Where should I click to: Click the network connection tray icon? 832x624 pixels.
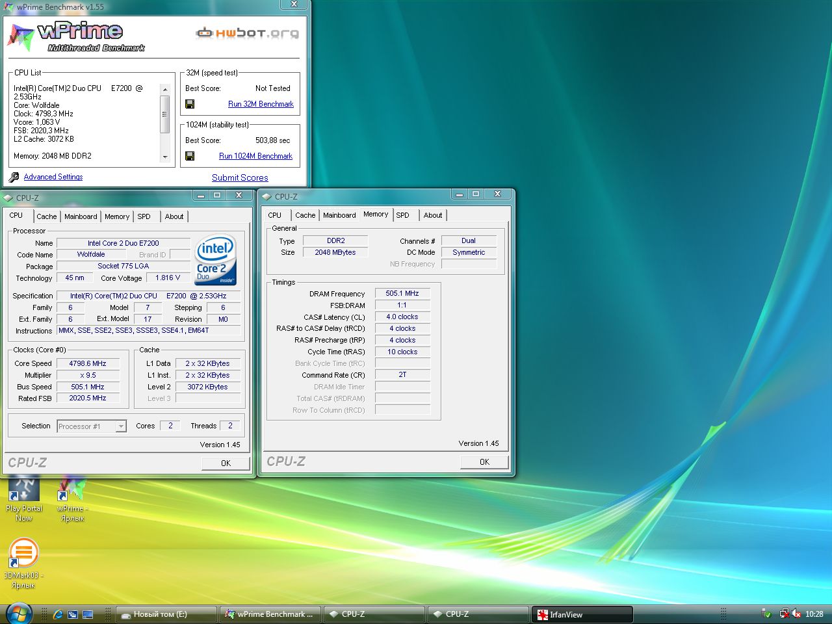tap(784, 614)
